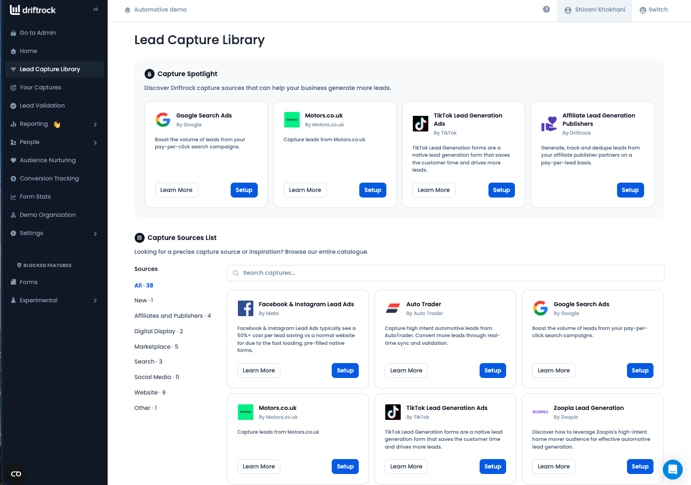
Task: Click the Google logo in Spotlight card
Action: [163, 120]
